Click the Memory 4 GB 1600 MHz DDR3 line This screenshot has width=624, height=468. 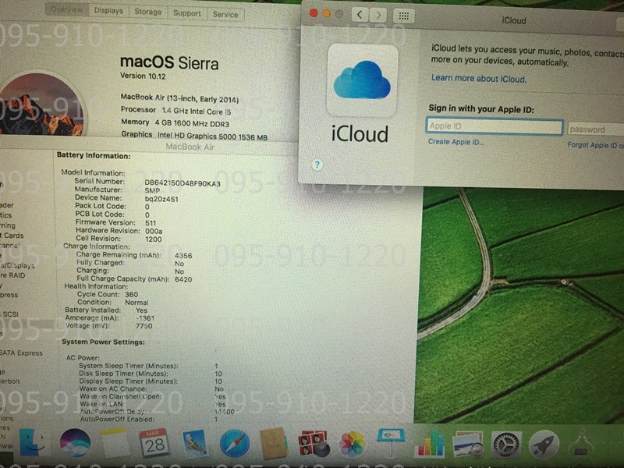175,123
